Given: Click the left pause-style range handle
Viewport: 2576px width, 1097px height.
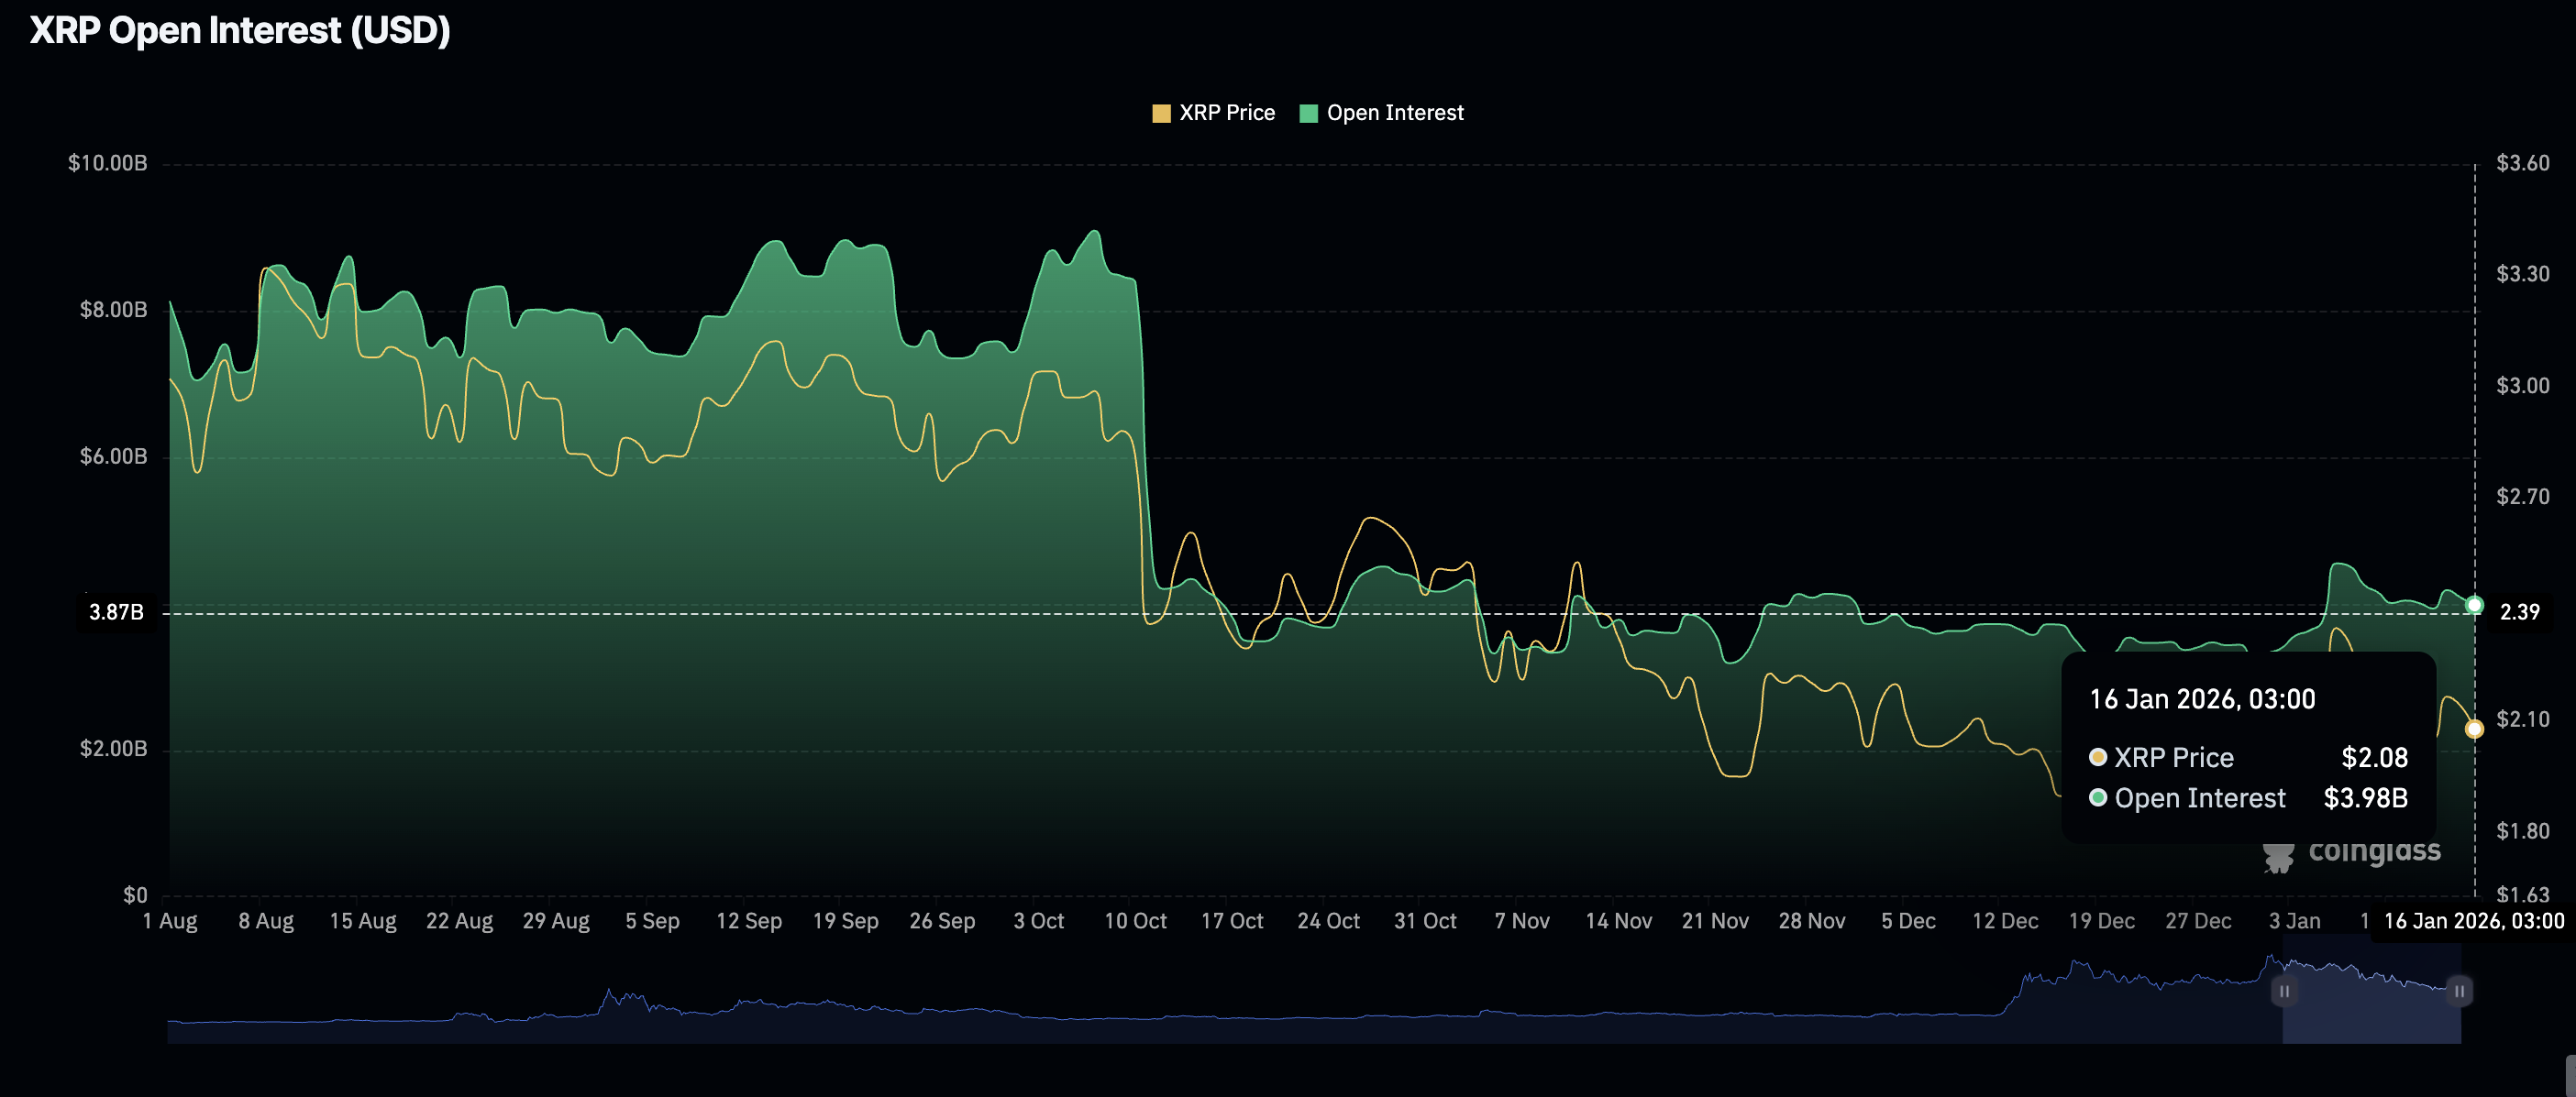Looking at the screenshot, I should [x=2285, y=993].
